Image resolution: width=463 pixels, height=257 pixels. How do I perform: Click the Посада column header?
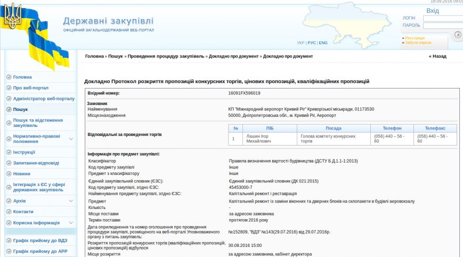point(334,128)
